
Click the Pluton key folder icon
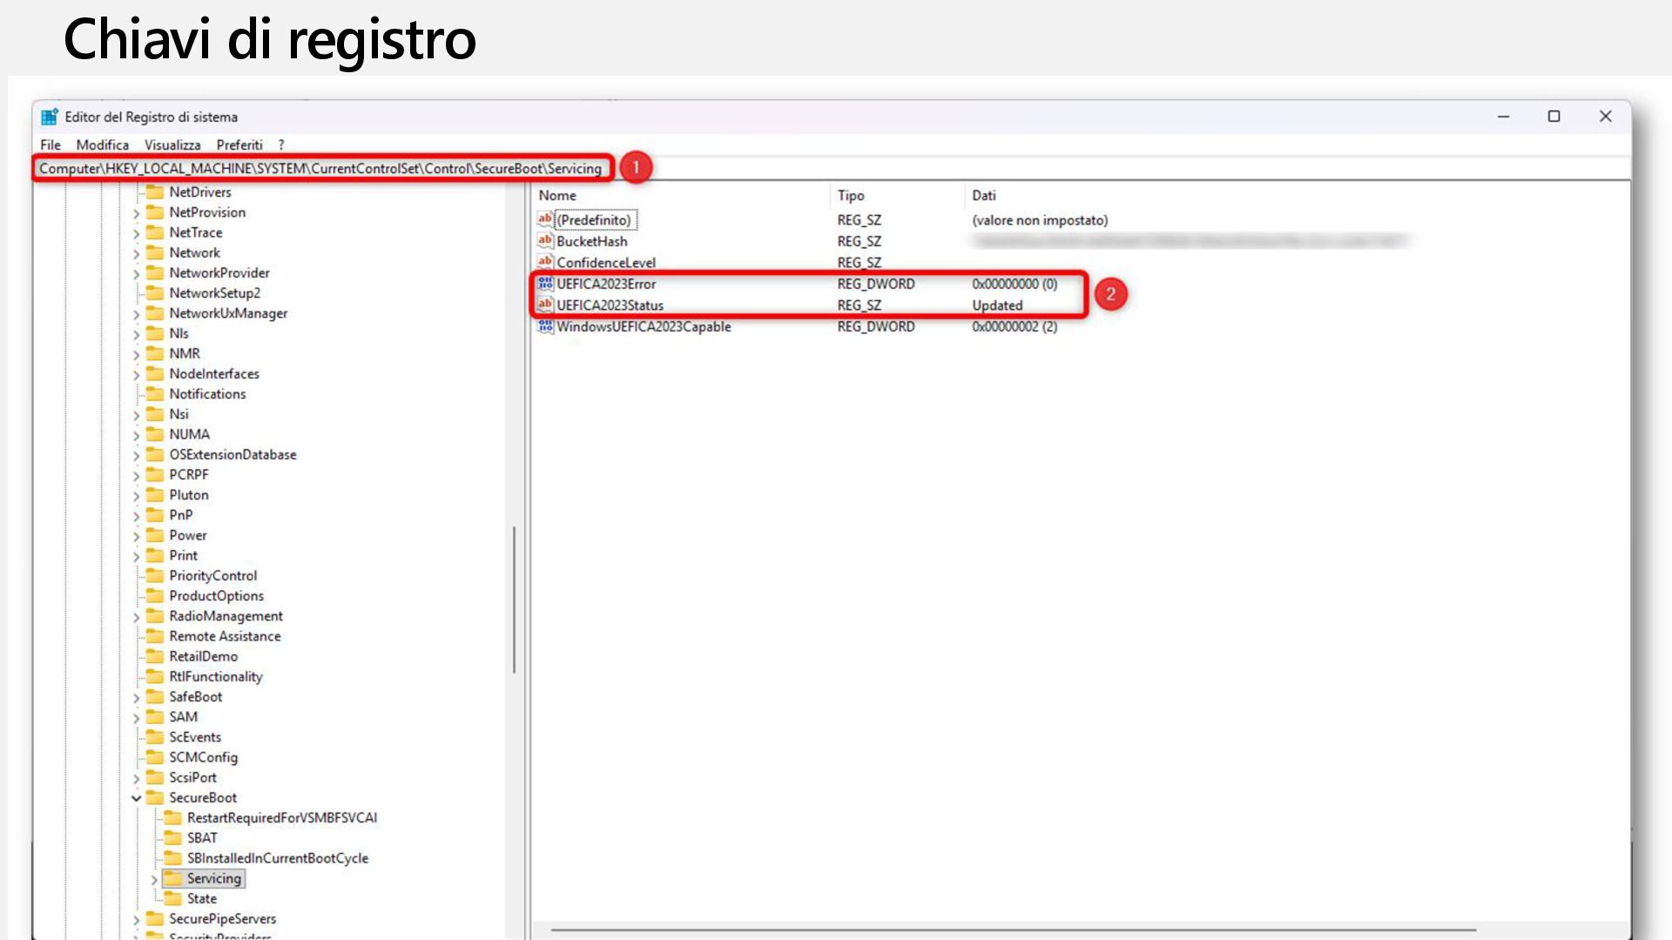click(x=155, y=494)
